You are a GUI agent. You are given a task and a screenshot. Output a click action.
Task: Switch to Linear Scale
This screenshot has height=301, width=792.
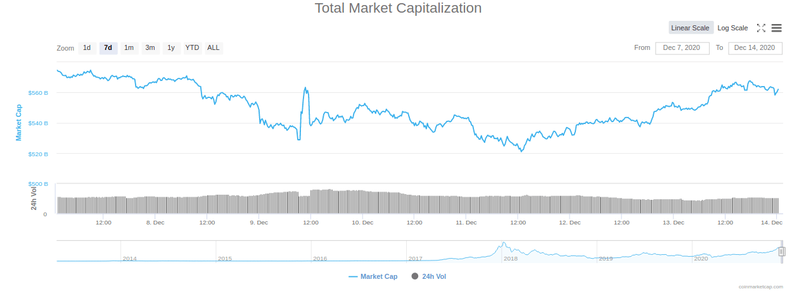[690, 28]
